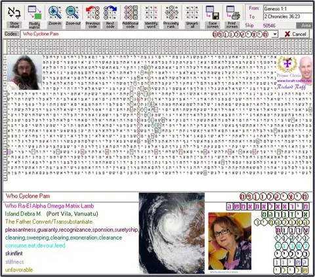Click the cyclone satellite image

point(172,233)
